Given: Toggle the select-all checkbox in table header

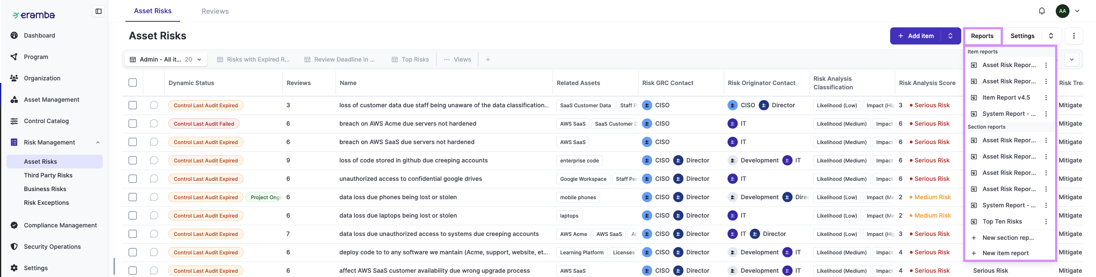Looking at the screenshot, I should tap(133, 83).
